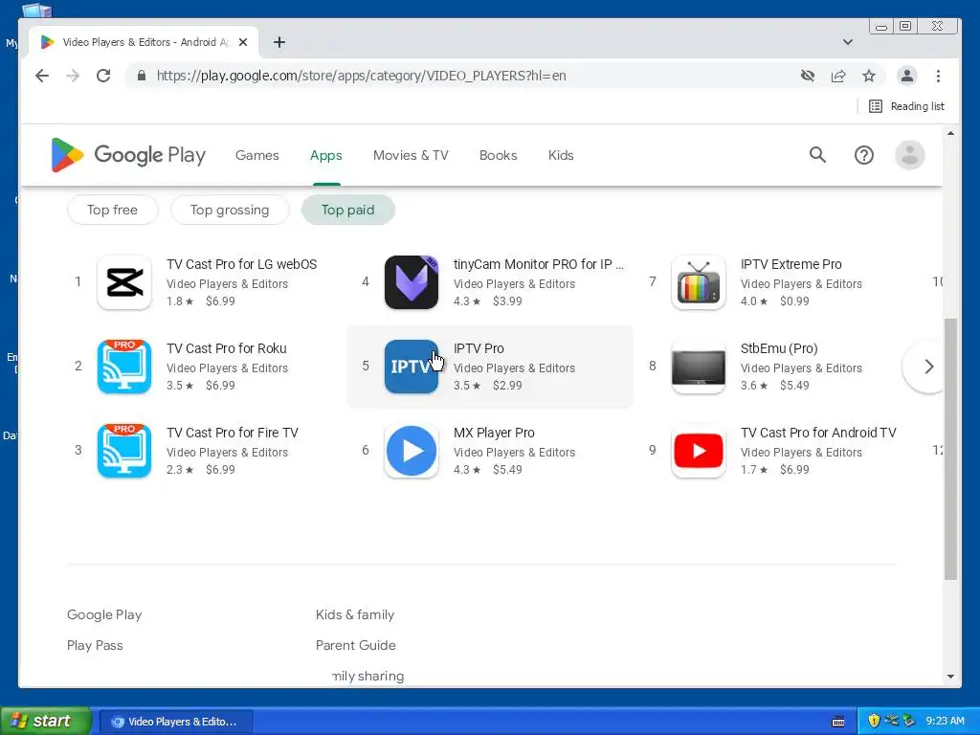Reload the current page
Screen dimensions: 980x735
[x=103, y=76]
